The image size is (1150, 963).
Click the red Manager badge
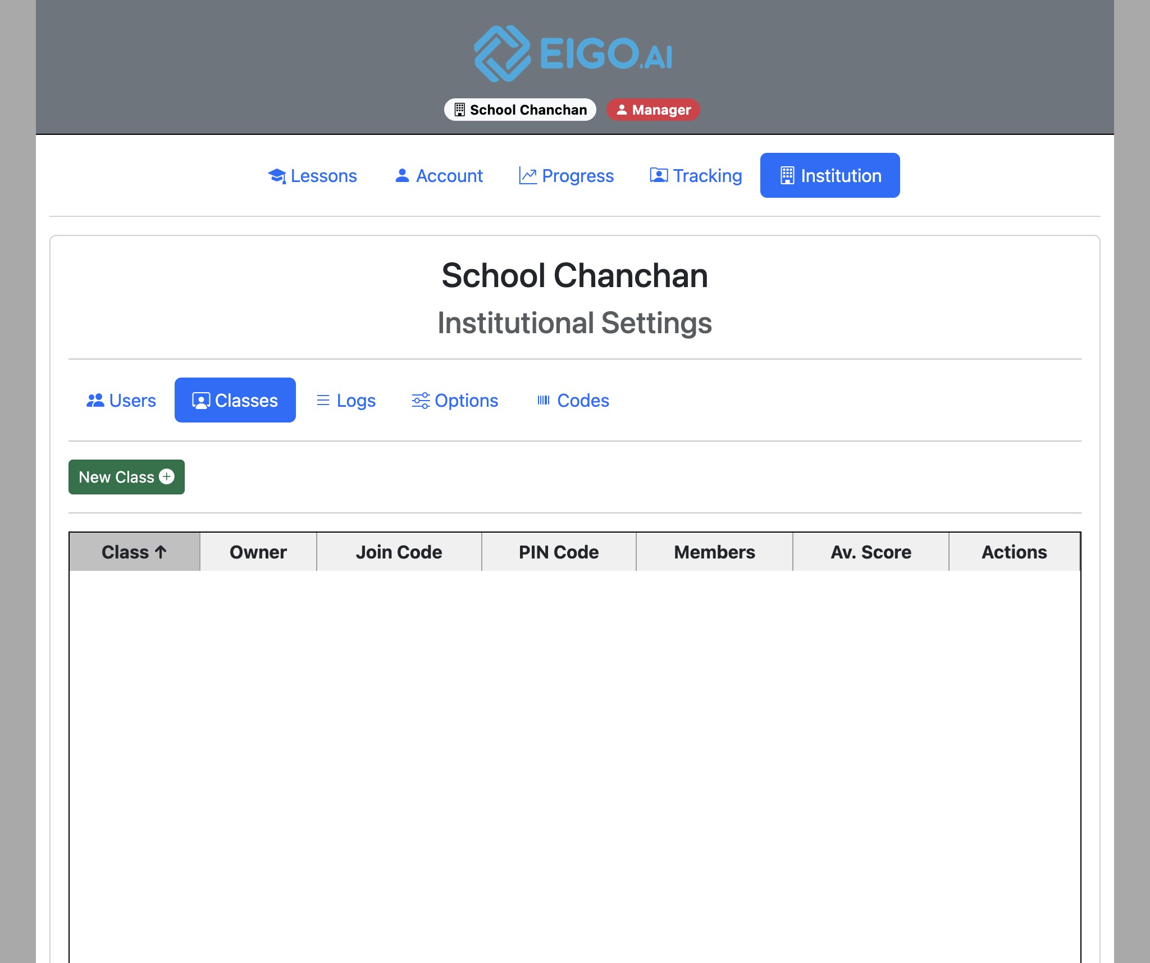pyautogui.click(x=653, y=110)
